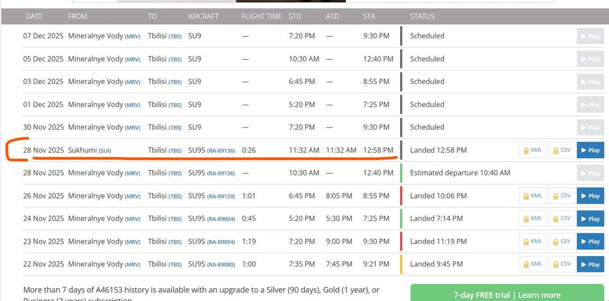Screen dimensions: 609x301
Task: Select the 'Landed 10:06 PM' status
Action: [x=438, y=196]
